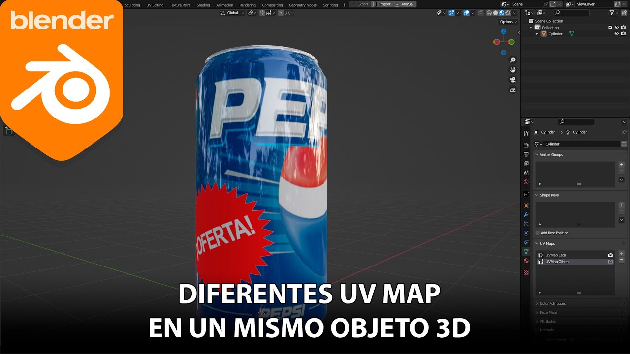630x354 pixels.
Task: Collapse the Shape Keys panel
Action: point(537,195)
